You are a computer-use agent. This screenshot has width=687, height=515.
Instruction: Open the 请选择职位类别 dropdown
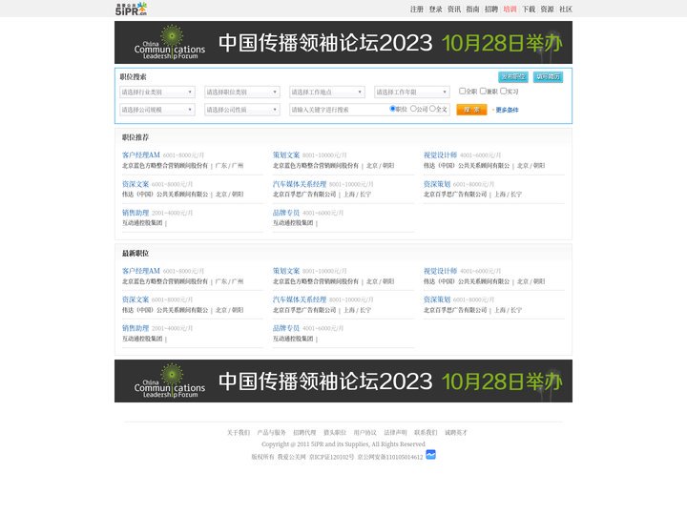point(242,92)
